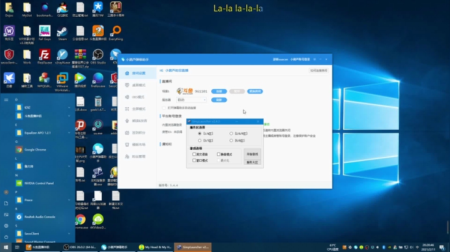Open the bookmark file on desktop
This screenshot has width=450, height=252.
pos(44,9)
